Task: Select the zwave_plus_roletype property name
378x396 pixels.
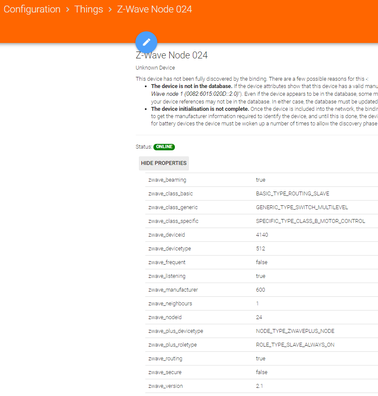Action: [173, 345]
